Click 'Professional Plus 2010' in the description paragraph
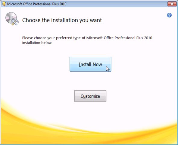The image size is (178, 145). (133, 38)
